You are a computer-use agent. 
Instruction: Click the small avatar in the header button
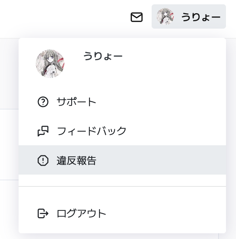[165, 17]
